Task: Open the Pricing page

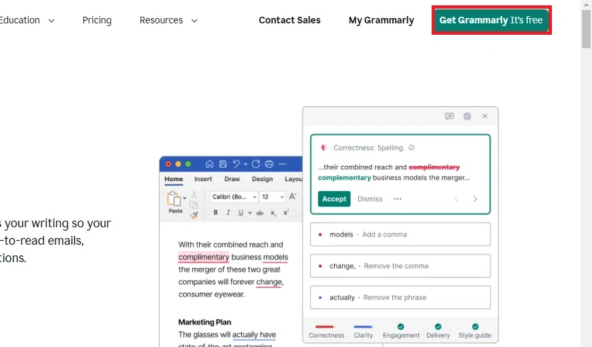Action: (97, 20)
